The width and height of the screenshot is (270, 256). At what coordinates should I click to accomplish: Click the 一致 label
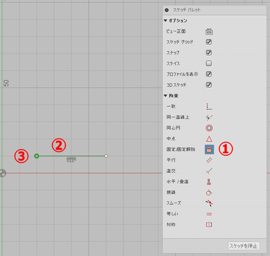[x=171, y=106]
